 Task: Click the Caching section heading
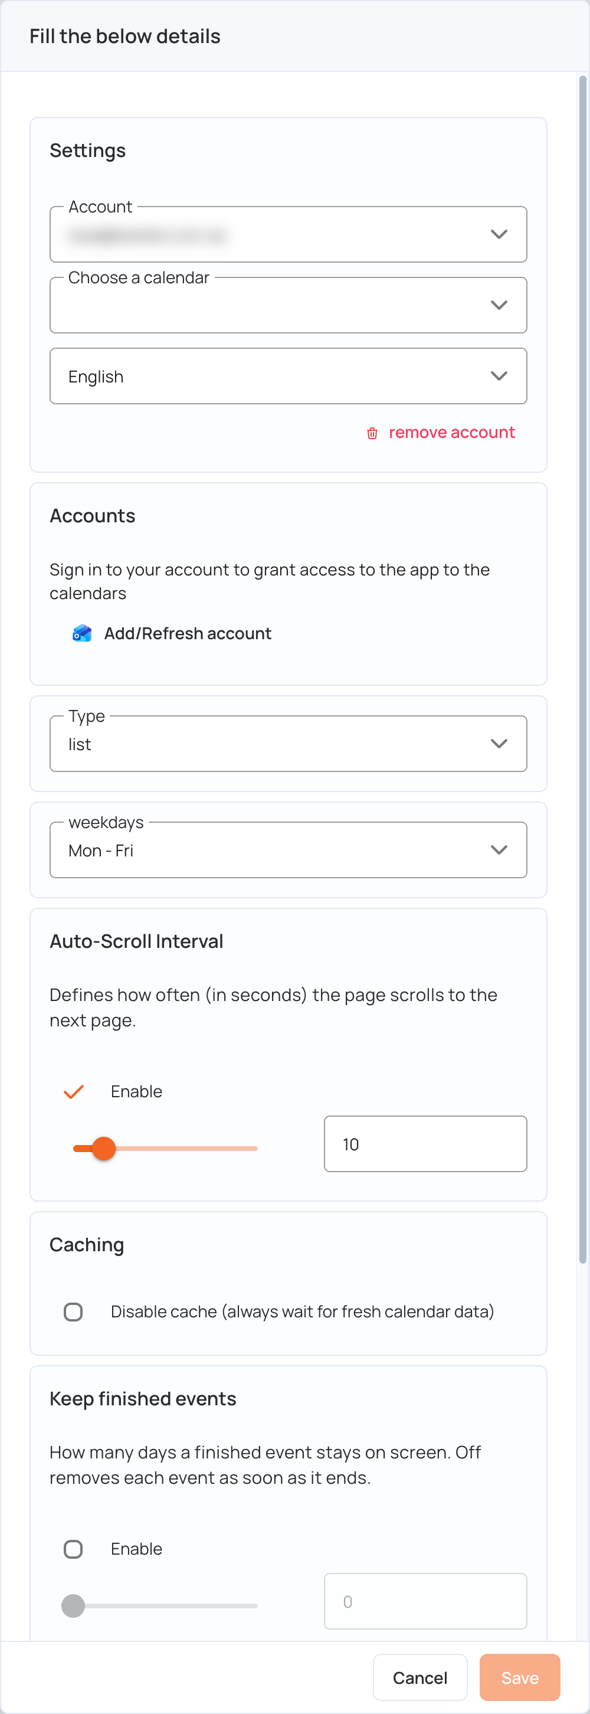coord(87,1245)
